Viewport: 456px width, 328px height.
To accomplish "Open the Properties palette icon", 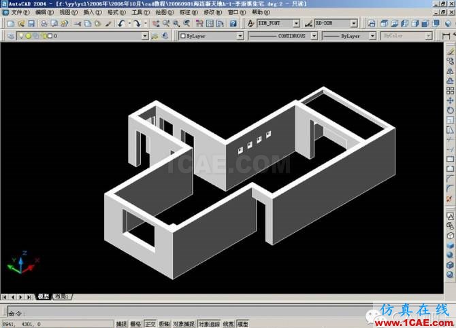I will tap(199, 24).
